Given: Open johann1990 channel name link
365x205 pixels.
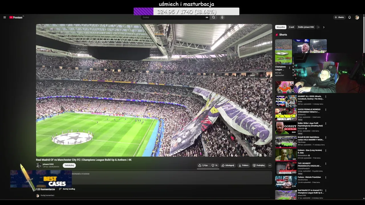Looking at the screenshot, I should (x=48, y=164).
